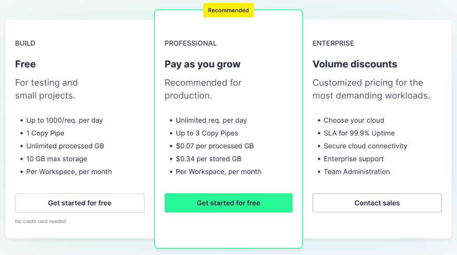Click the Build plan's white "Get started for free" button

click(x=80, y=203)
